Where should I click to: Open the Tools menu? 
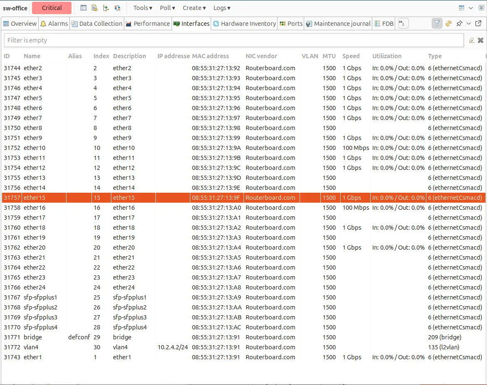[143, 8]
